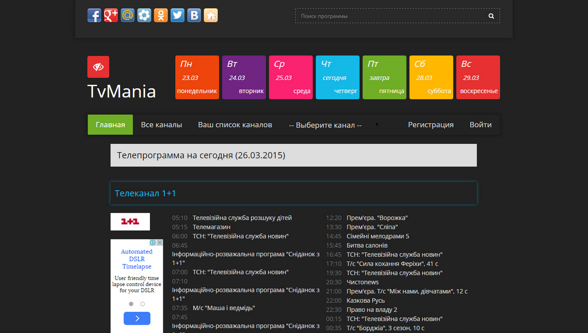The width and height of the screenshot is (588, 333).
Task: Click the TvMania site title
Action: [x=122, y=91]
